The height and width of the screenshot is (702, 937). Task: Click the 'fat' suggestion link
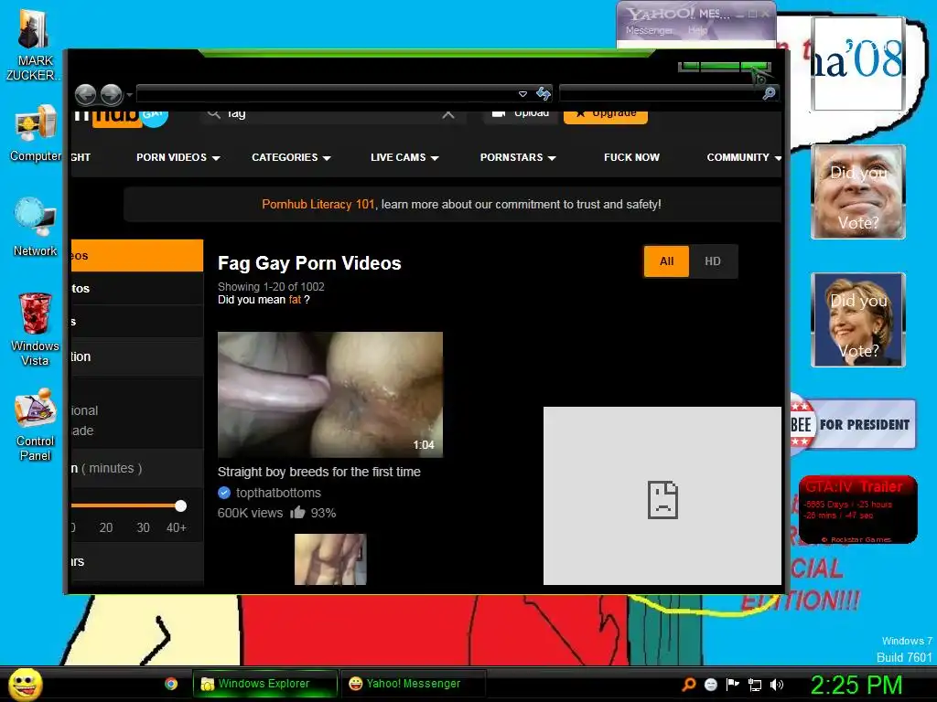295,300
